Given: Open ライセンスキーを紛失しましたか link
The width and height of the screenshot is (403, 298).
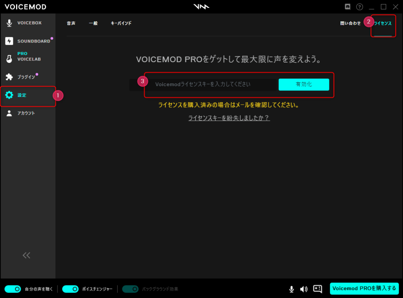Looking at the screenshot, I should (229, 118).
